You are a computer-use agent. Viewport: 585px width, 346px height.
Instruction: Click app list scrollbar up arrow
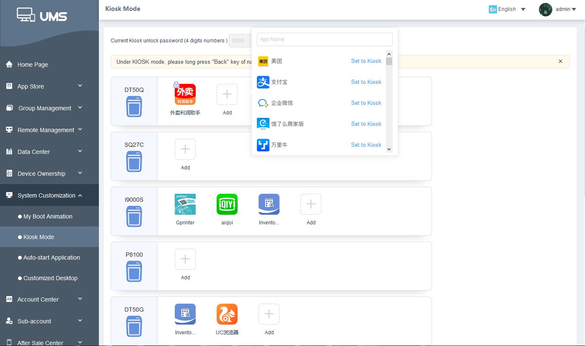point(389,54)
